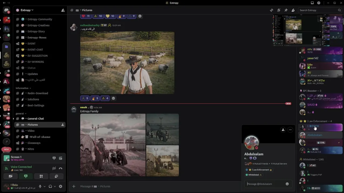Open the Entropy-Story channel
This screenshot has height=193, width=344.
click(x=40, y=31)
